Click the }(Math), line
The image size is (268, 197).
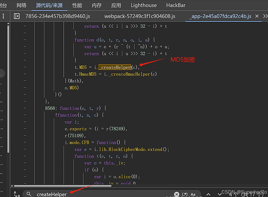point(74,81)
